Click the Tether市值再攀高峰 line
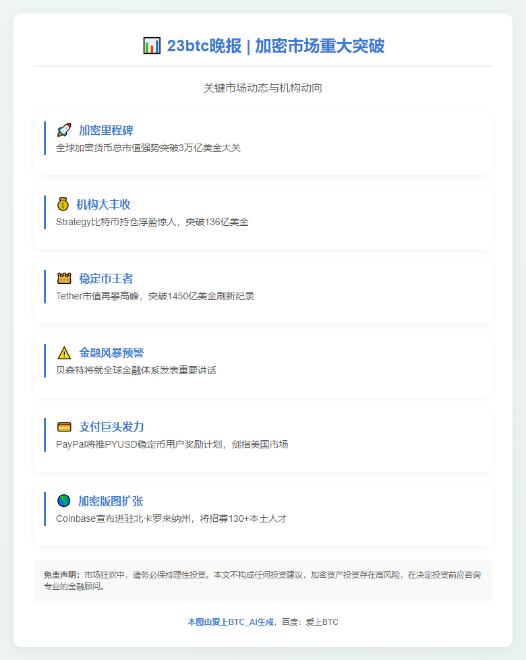526x660 pixels. point(155,296)
